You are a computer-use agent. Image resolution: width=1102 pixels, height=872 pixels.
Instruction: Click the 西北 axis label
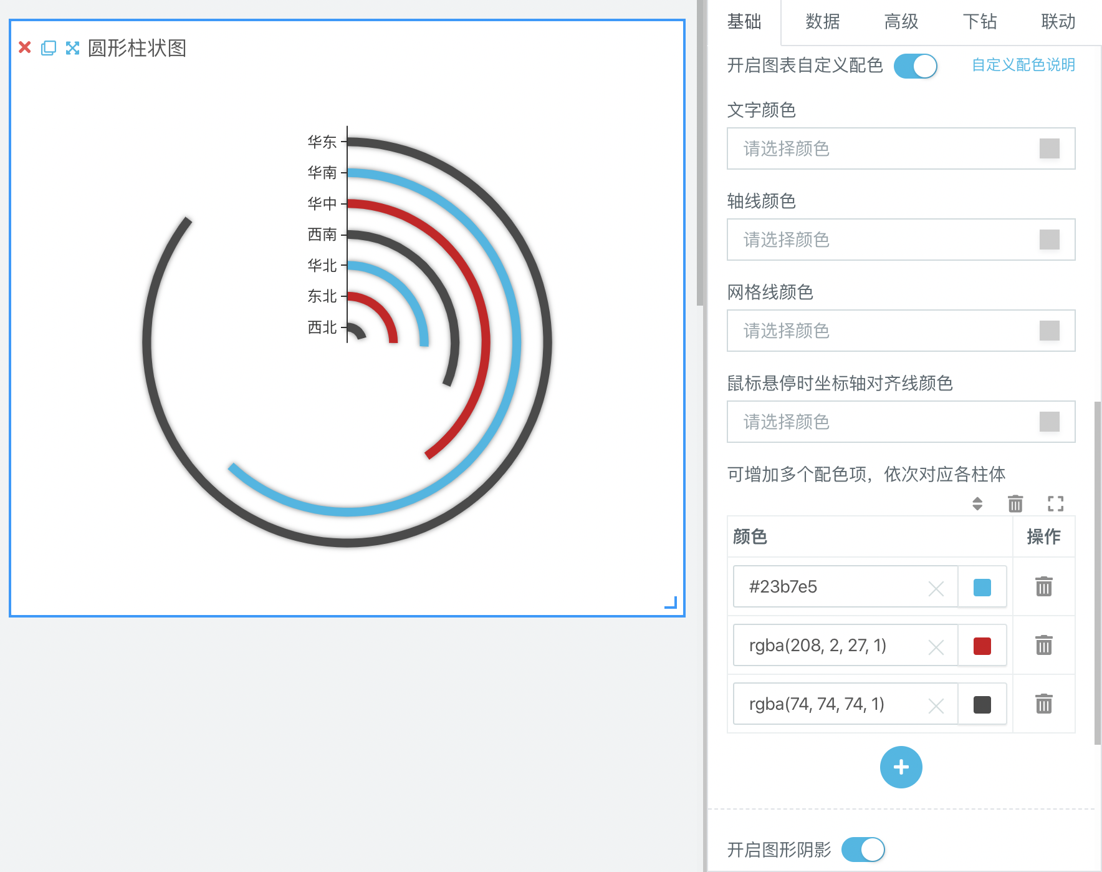(322, 327)
